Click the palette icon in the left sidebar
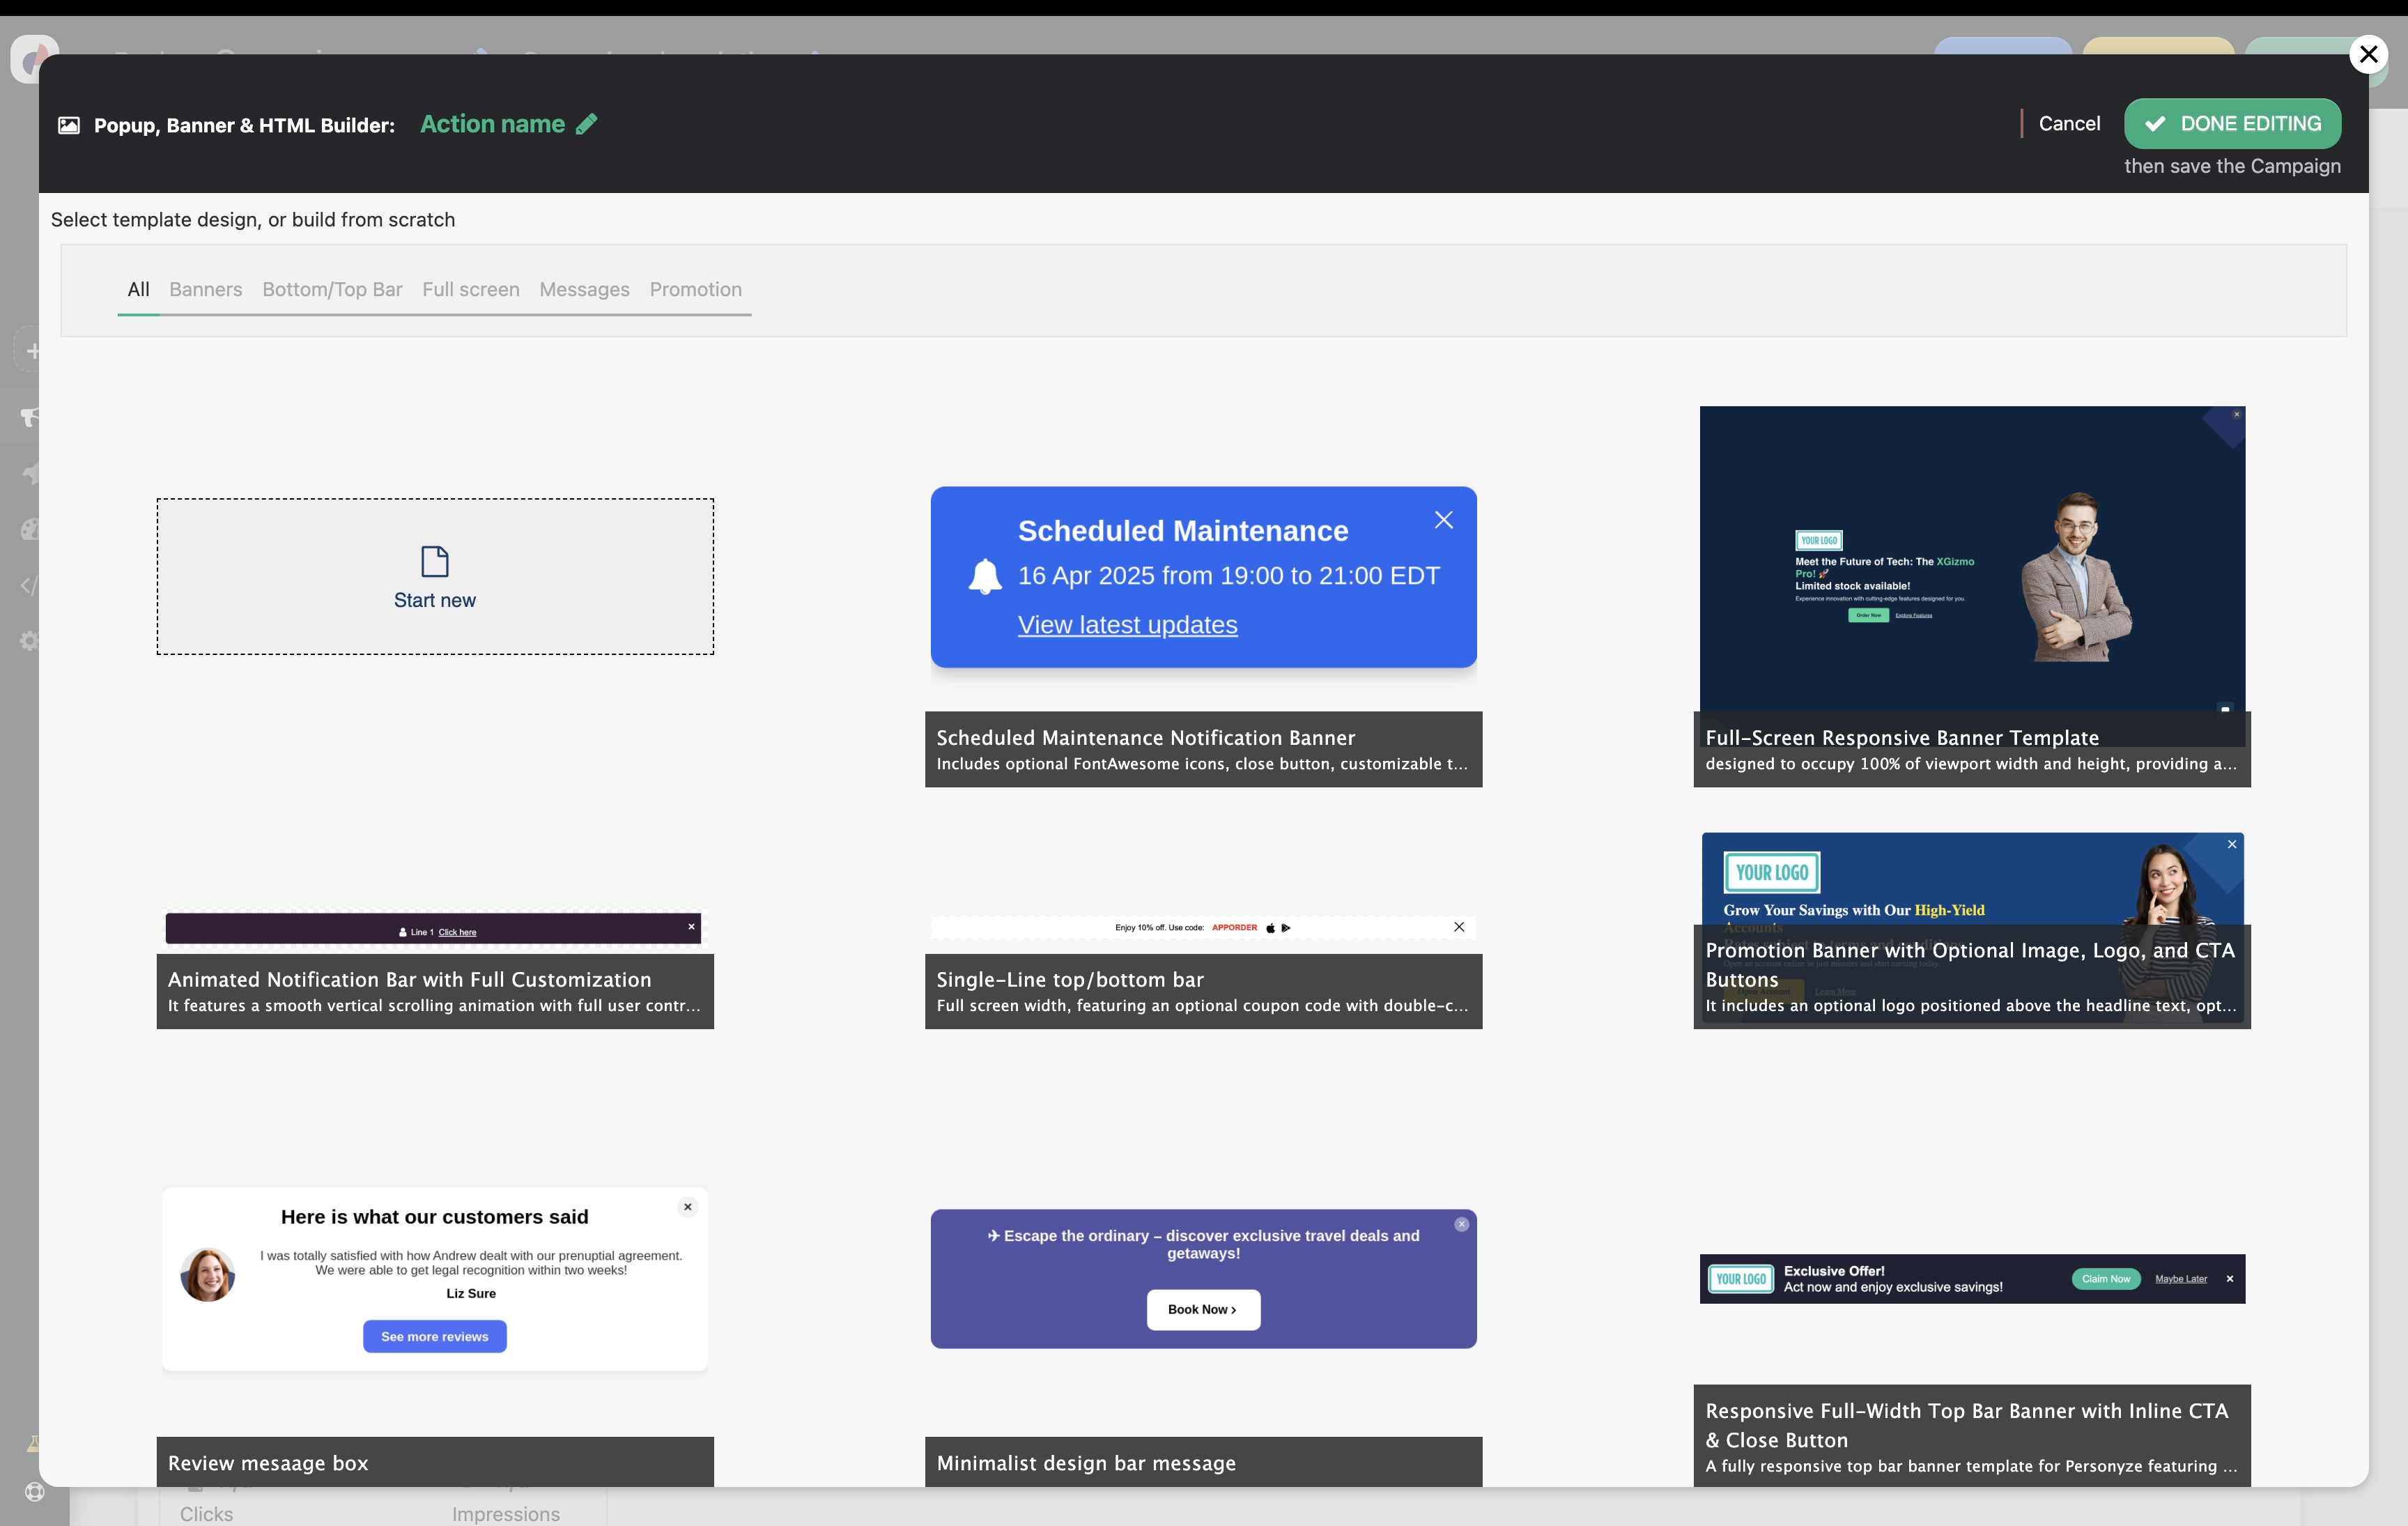 coord(31,529)
